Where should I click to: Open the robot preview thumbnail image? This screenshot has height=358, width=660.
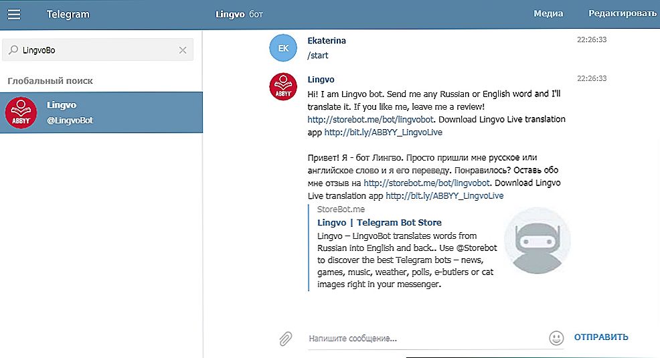(537, 241)
